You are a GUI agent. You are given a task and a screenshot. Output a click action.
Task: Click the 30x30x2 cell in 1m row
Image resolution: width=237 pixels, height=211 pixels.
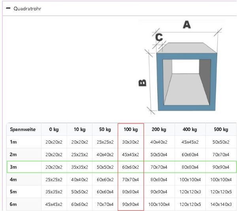pos(130,142)
